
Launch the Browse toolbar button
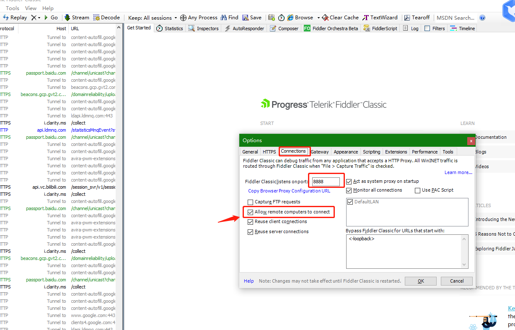coord(300,18)
